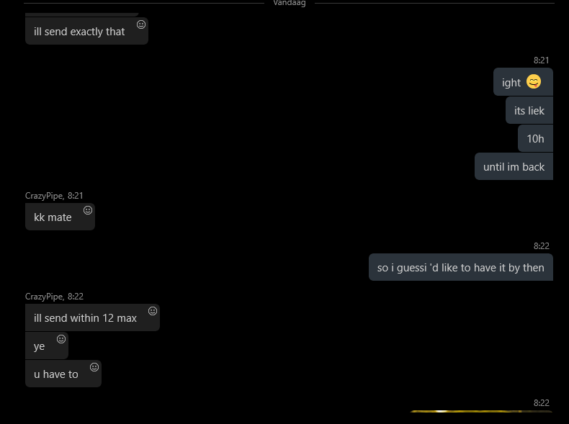569x424 pixels.
Task: Click the 'until im back' message
Action: pyautogui.click(x=514, y=166)
